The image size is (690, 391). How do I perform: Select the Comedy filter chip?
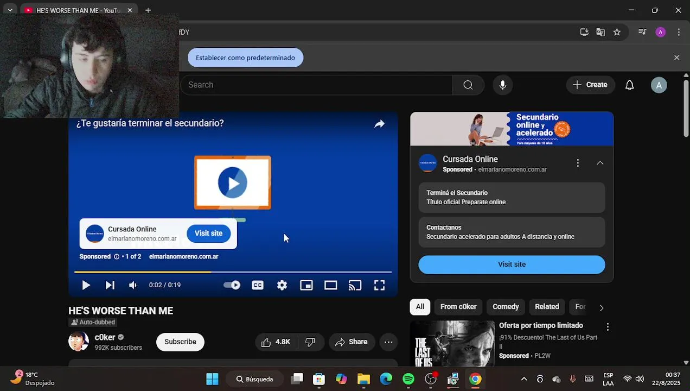tap(506, 307)
